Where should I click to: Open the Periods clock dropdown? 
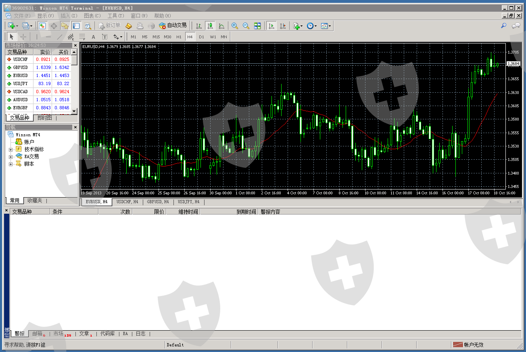[x=311, y=26]
